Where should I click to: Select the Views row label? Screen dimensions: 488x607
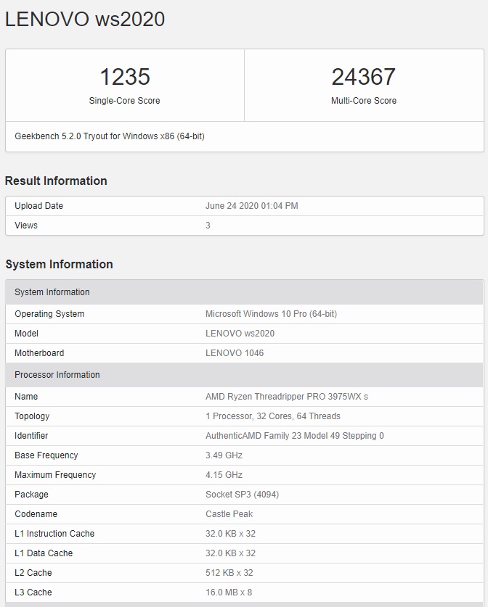click(x=26, y=226)
